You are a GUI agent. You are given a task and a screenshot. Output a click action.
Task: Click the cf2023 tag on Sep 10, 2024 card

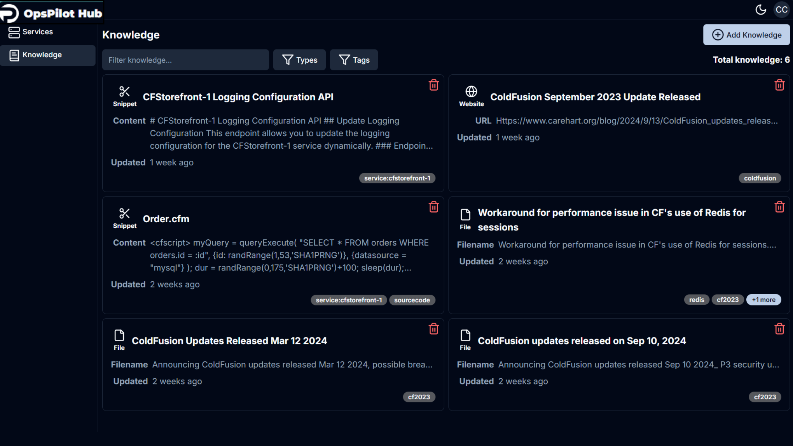[765, 397]
